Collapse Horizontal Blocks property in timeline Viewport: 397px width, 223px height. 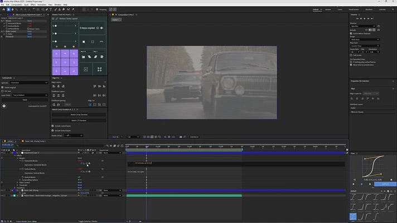point(20,161)
